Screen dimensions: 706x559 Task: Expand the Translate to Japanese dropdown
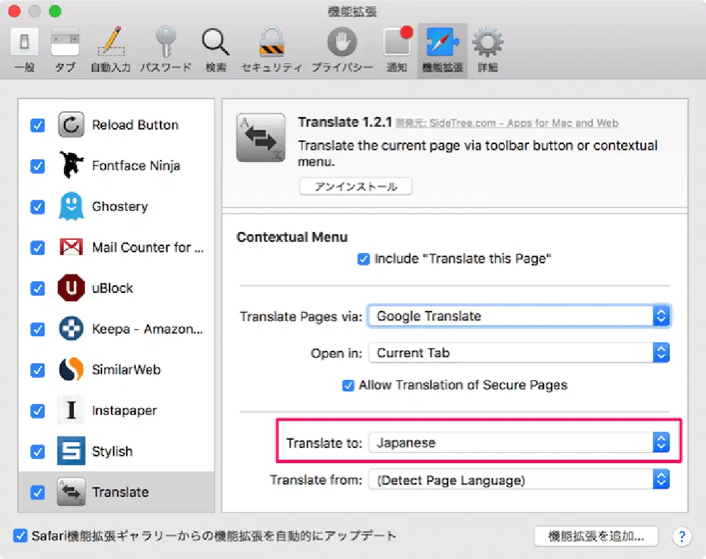click(x=518, y=443)
